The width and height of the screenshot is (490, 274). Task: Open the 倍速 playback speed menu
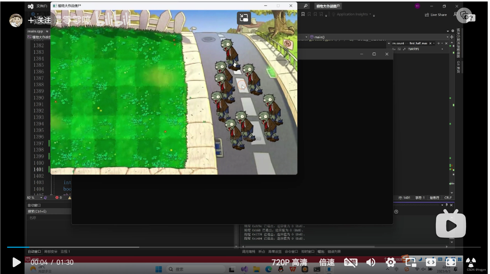[327, 262]
